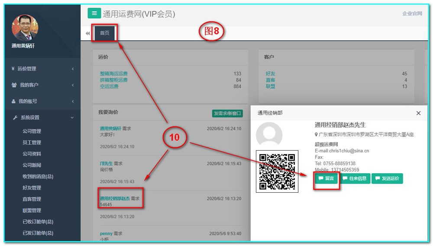The width and height of the screenshot is (433, 246).
Task: Open 已收订舱单(总) submenu item
Action: (38, 222)
